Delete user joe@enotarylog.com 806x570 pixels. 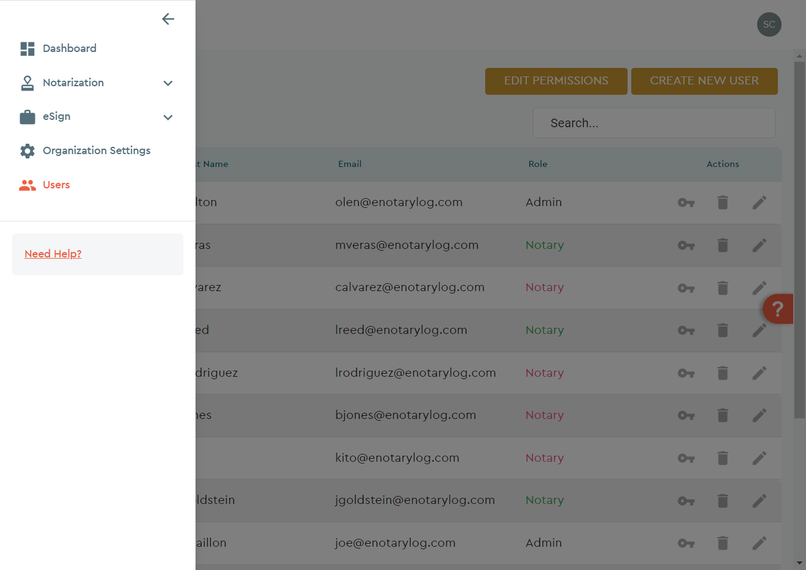click(x=723, y=543)
